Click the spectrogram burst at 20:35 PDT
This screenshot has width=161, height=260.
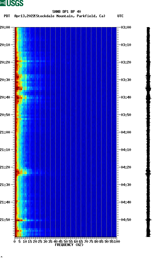pos(30,88)
